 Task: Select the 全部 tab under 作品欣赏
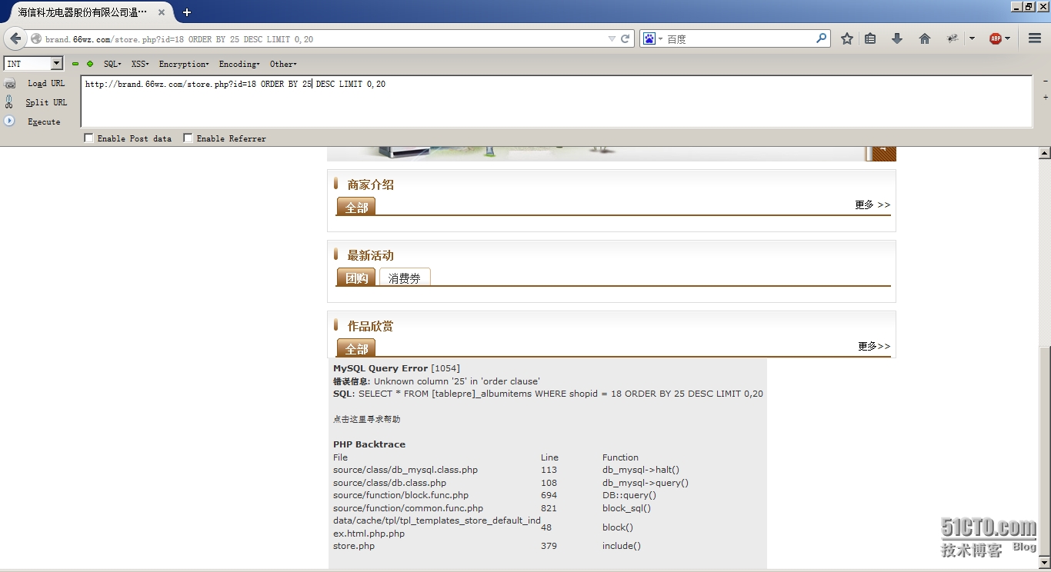tap(356, 348)
